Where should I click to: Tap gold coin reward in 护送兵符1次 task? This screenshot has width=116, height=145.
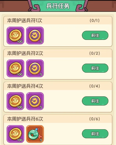pyautogui.click(x=15, y=36)
